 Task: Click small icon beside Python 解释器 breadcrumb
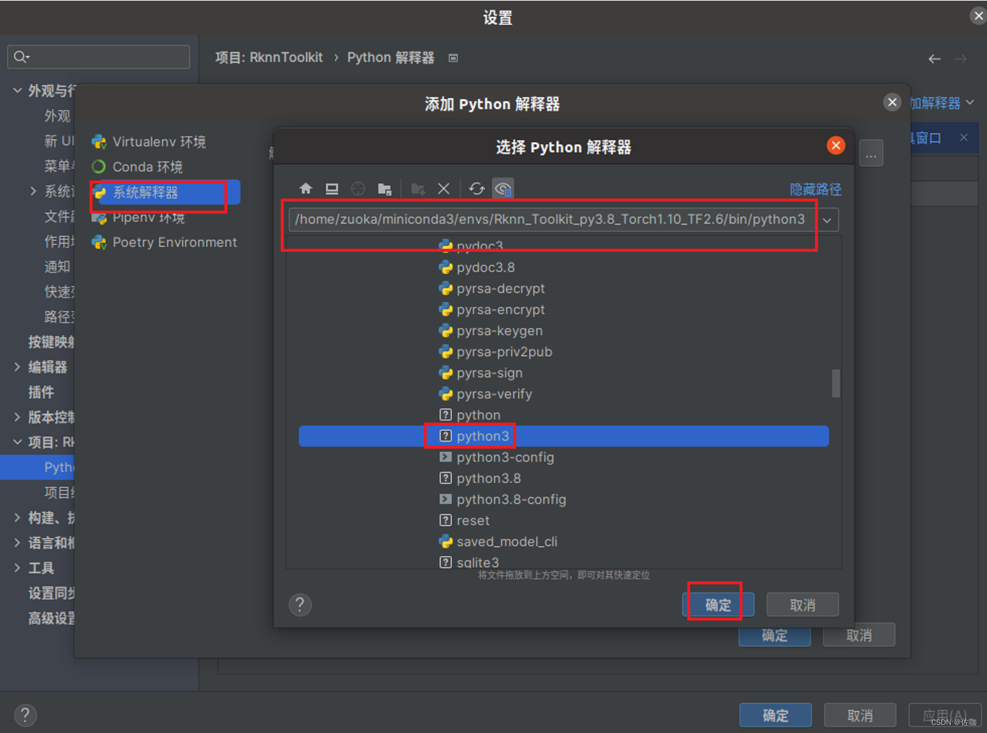click(453, 58)
